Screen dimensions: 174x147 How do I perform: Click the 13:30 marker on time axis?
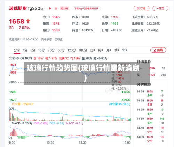tap(82, 142)
